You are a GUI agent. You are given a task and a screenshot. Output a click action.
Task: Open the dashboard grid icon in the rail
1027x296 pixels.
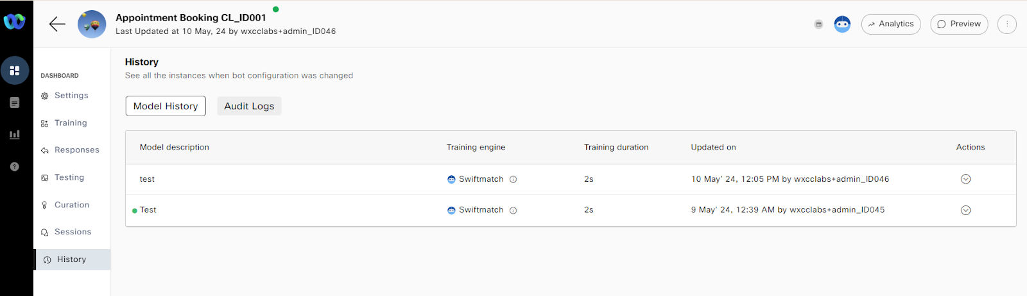tap(15, 71)
